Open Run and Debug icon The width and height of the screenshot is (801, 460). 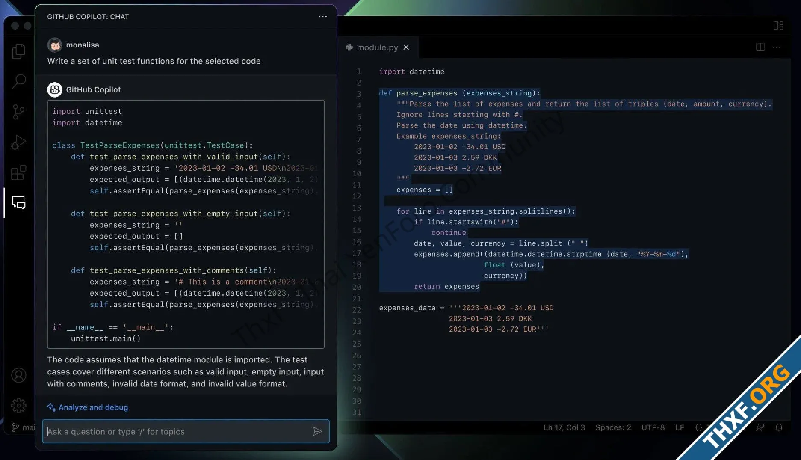click(18, 142)
